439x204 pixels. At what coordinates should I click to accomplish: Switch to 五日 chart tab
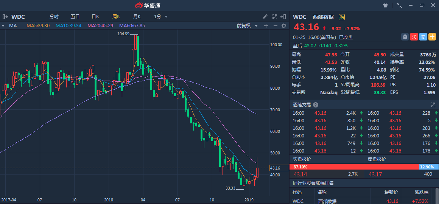pyautogui.click(x=75, y=17)
